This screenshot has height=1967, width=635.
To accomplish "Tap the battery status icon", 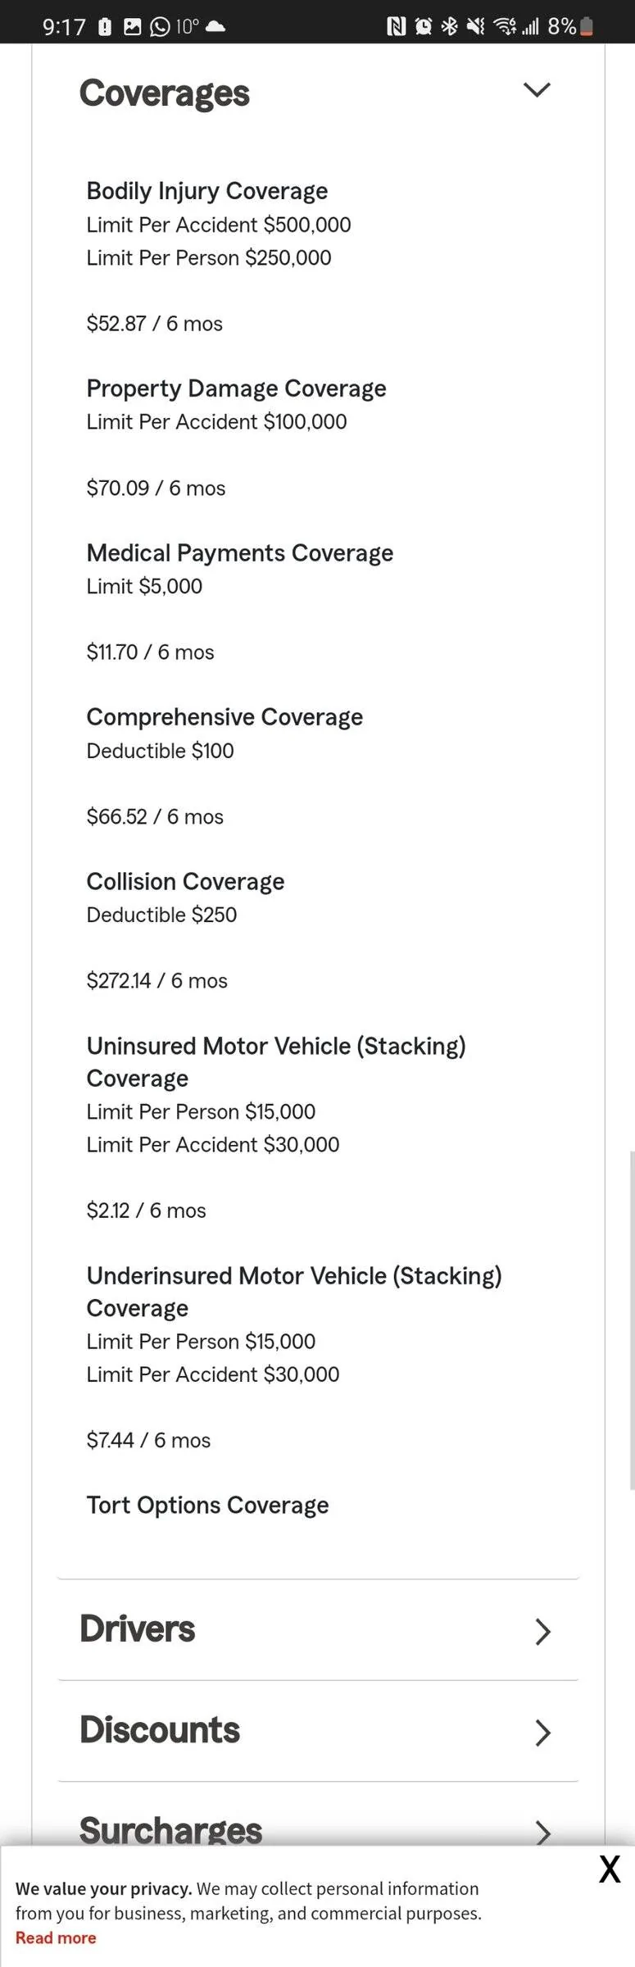I will coord(586,27).
